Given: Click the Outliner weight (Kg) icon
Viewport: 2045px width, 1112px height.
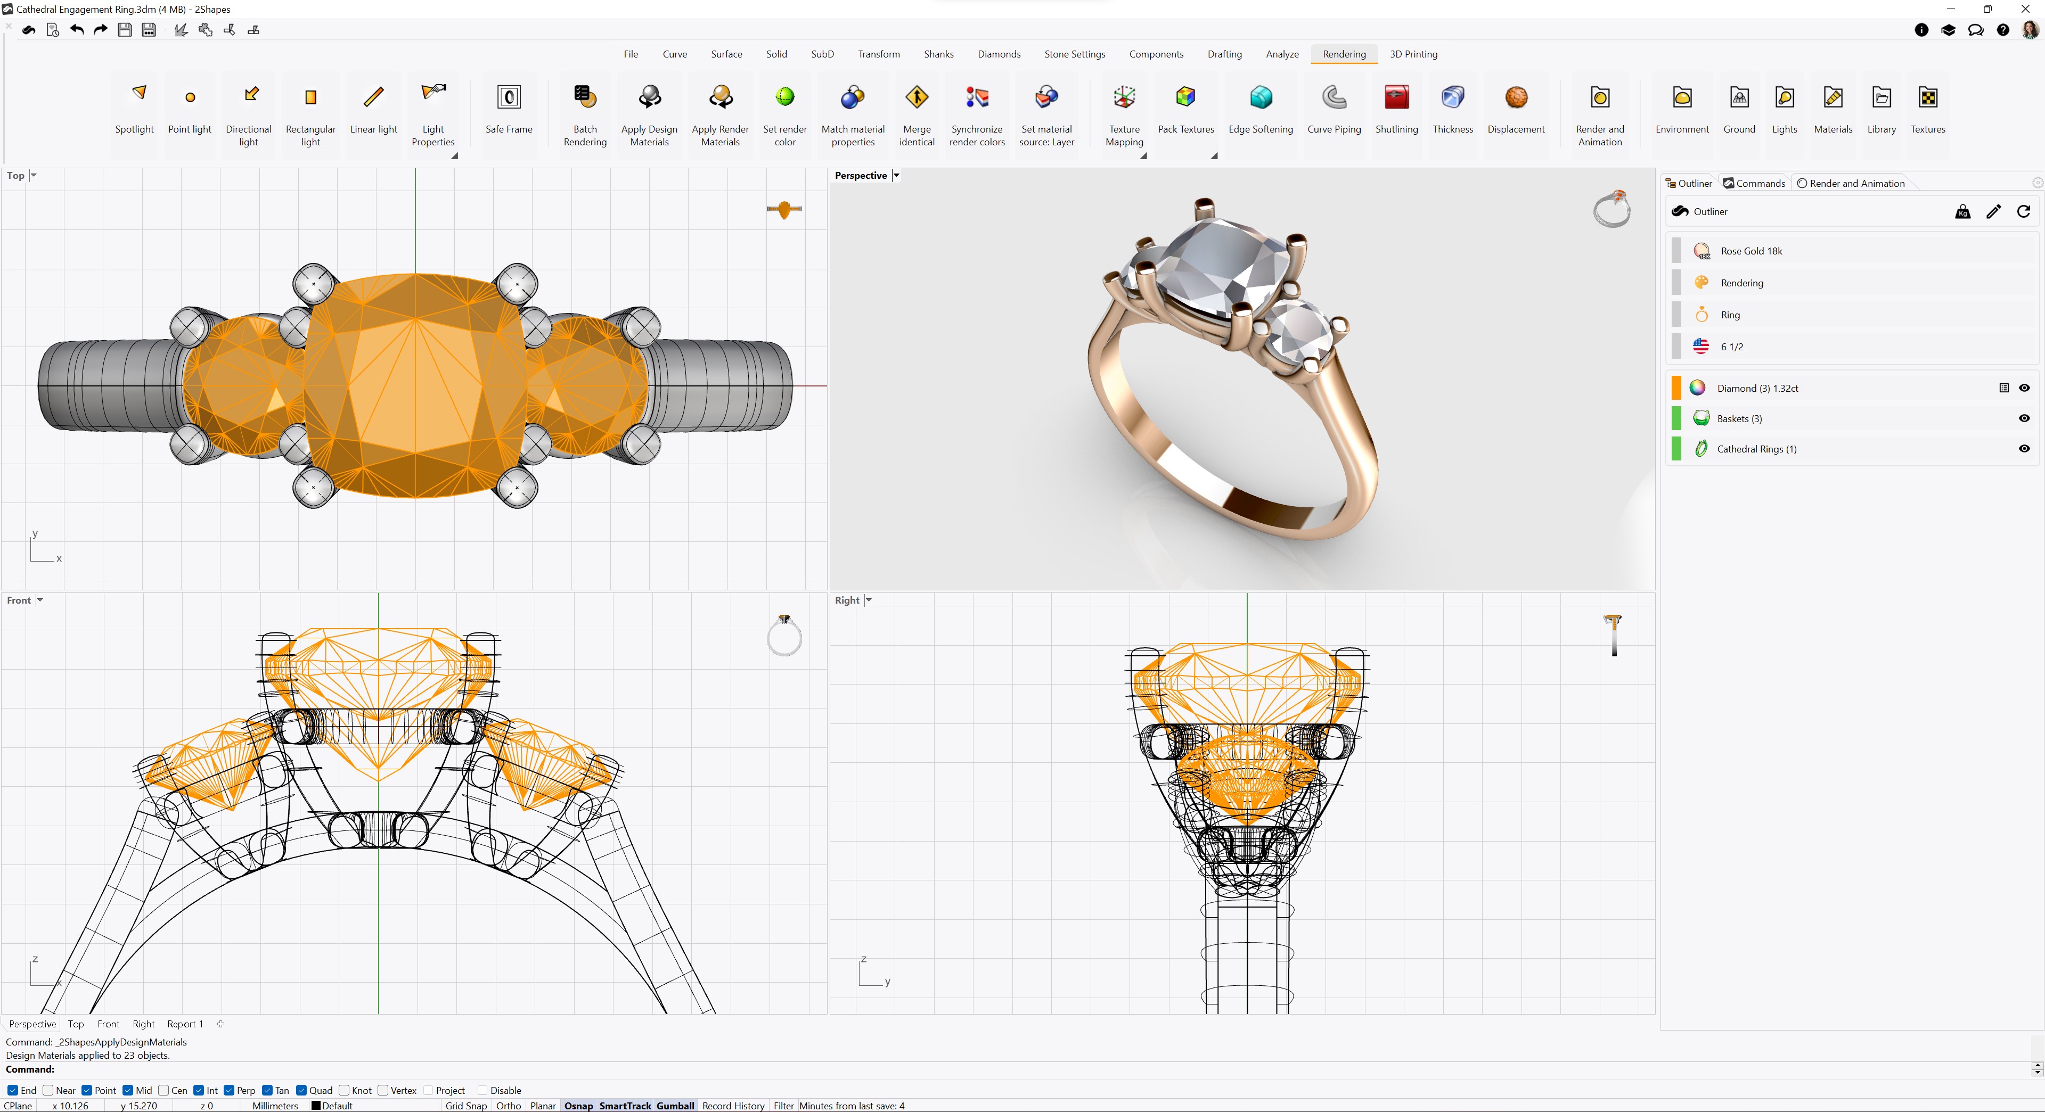Looking at the screenshot, I should click(x=1962, y=211).
